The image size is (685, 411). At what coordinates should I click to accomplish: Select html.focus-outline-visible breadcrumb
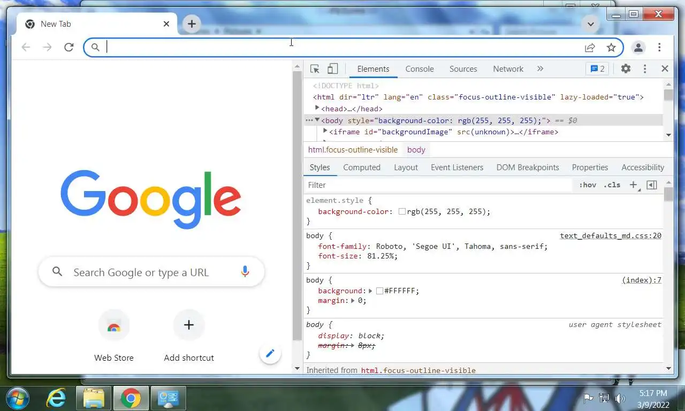click(x=353, y=150)
